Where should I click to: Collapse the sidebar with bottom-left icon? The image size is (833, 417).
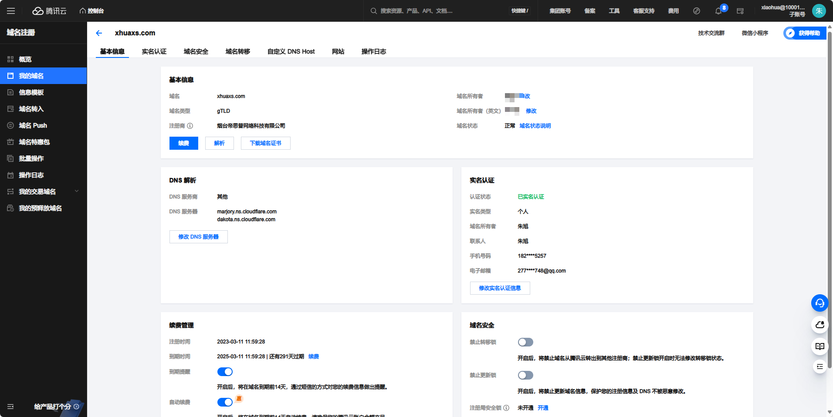10,407
